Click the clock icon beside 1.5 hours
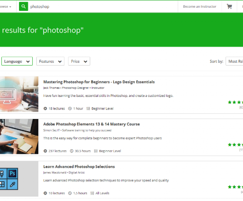Viewport: 243px width, 201px height. click(70, 193)
